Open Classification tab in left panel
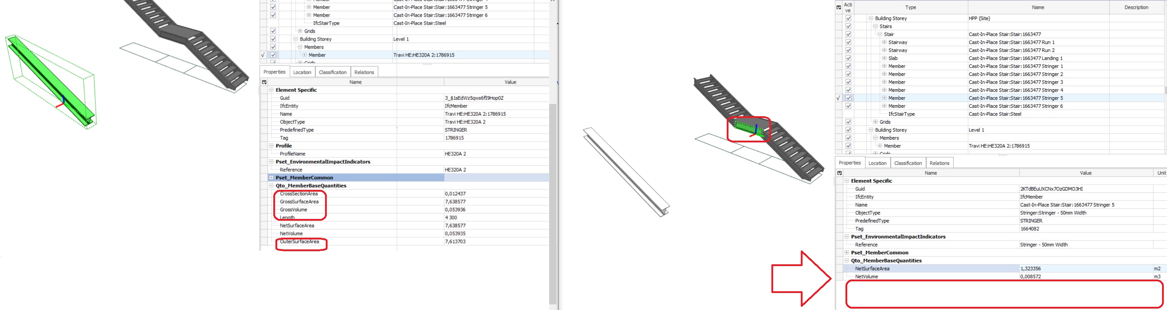This screenshot has width=1167, height=310. [x=333, y=72]
